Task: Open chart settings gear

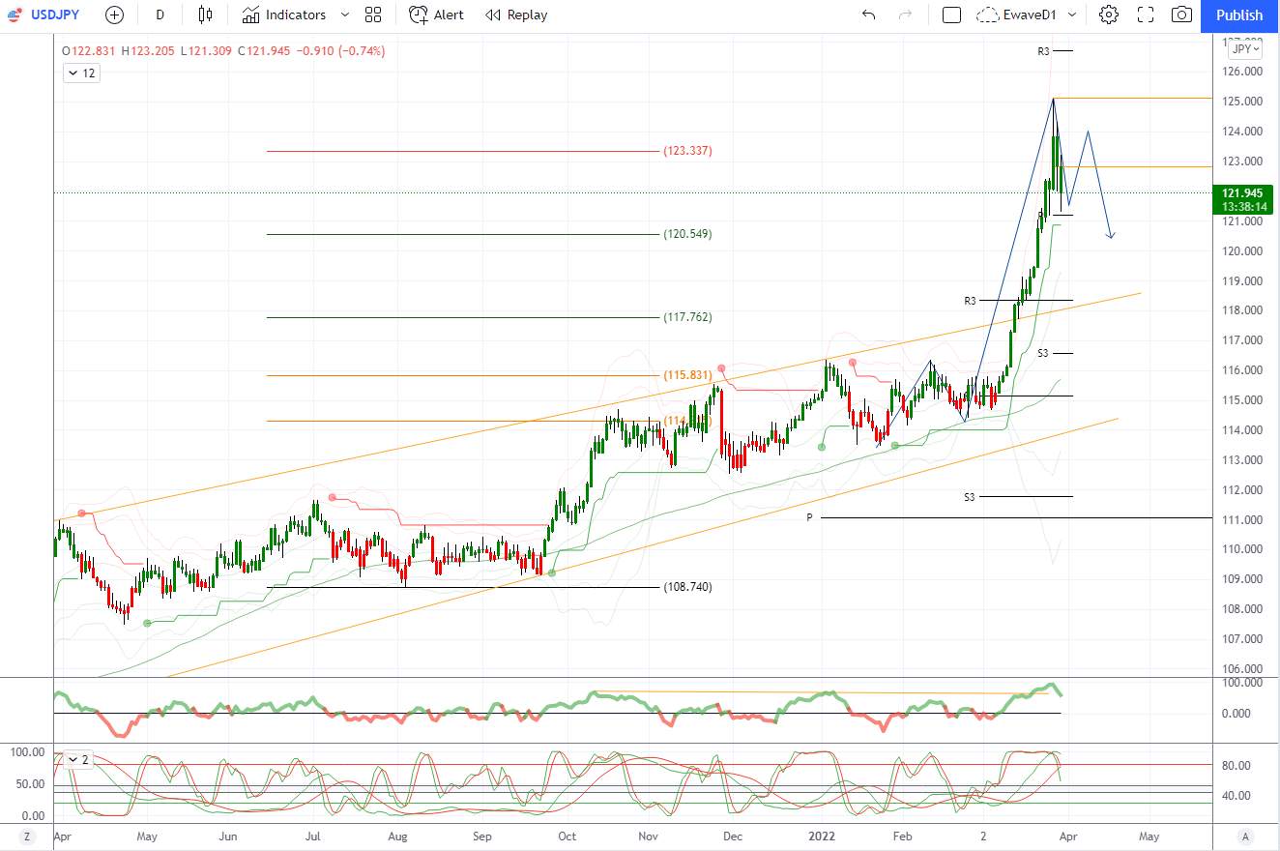Action: point(1109,15)
